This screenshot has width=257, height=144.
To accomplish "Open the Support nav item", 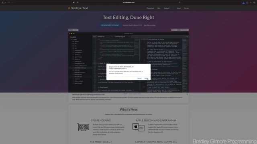I will [167, 8].
